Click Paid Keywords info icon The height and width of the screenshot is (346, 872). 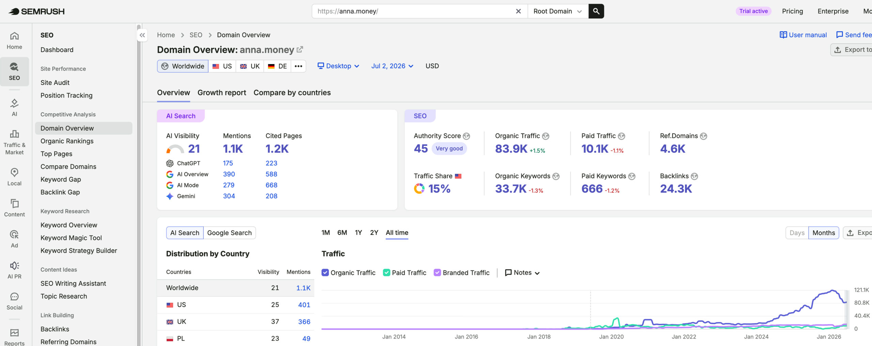click(x=632, y=176)
